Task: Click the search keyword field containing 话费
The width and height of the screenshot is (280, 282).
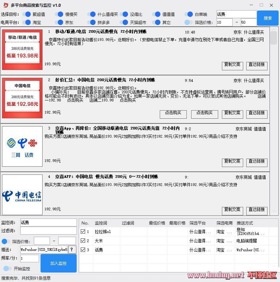Action: [236, 14]
